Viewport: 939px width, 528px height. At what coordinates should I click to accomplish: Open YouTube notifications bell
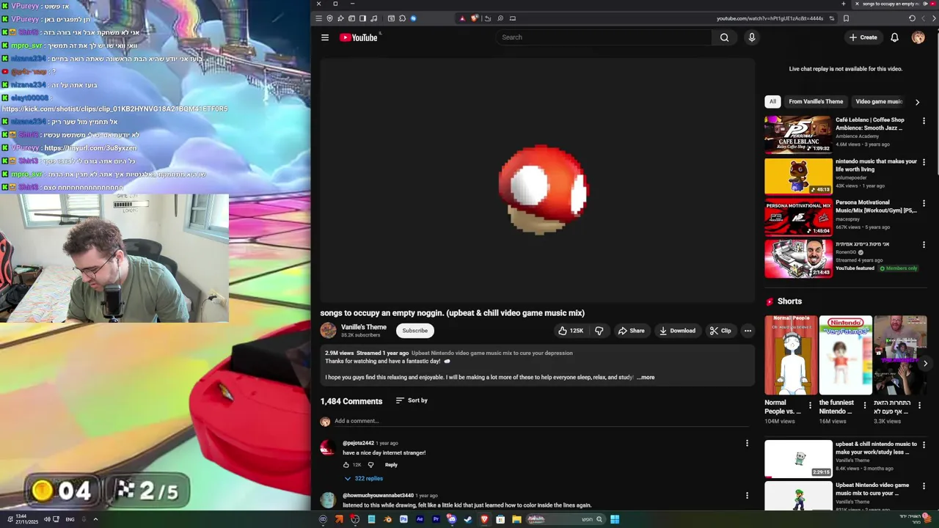coord(894,37)
